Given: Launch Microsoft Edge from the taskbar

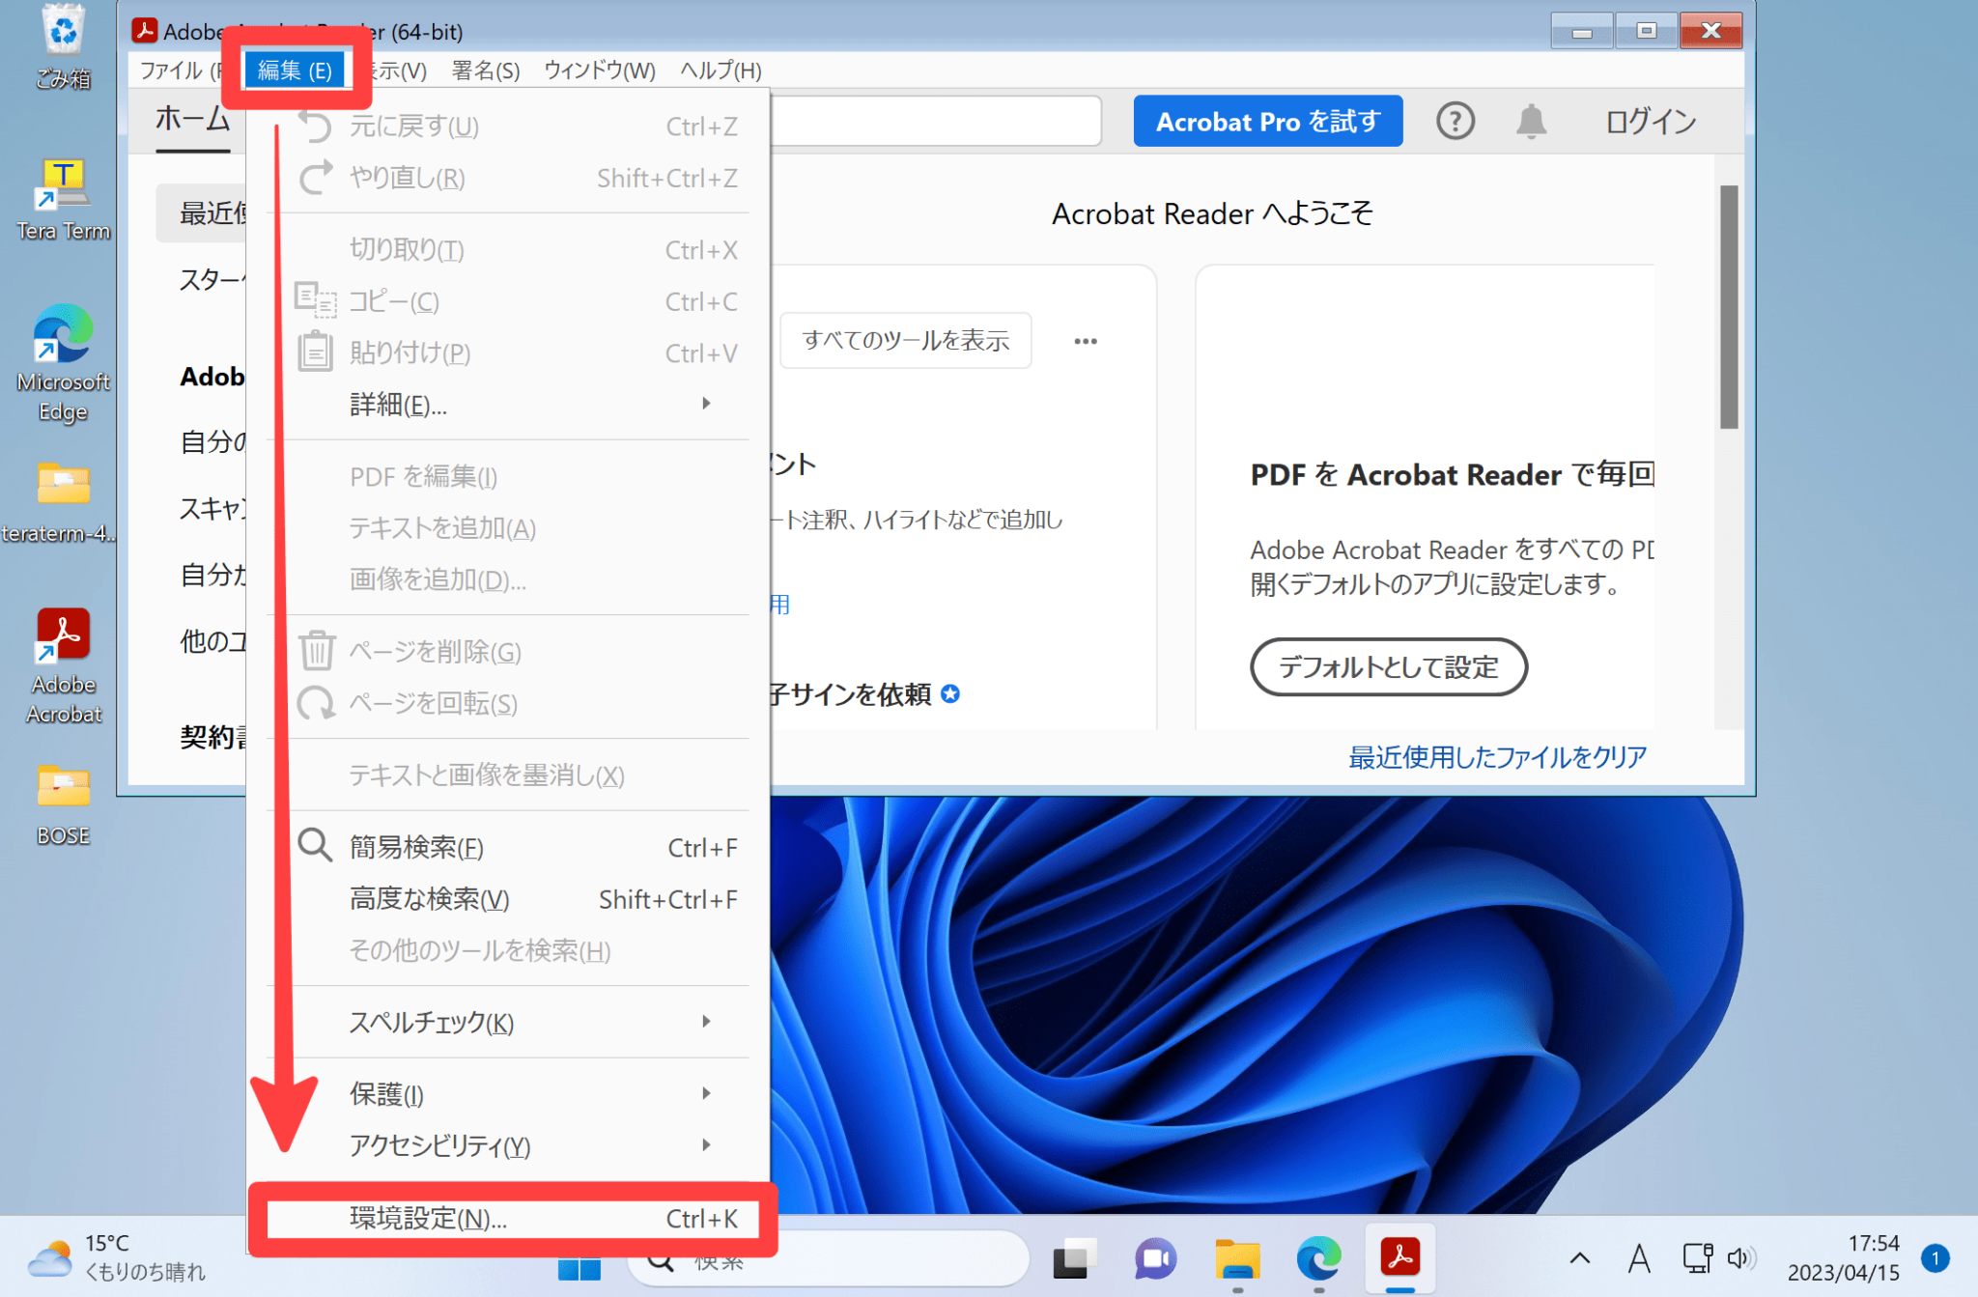Looking at the screenshot, I should [1317, 1258].
